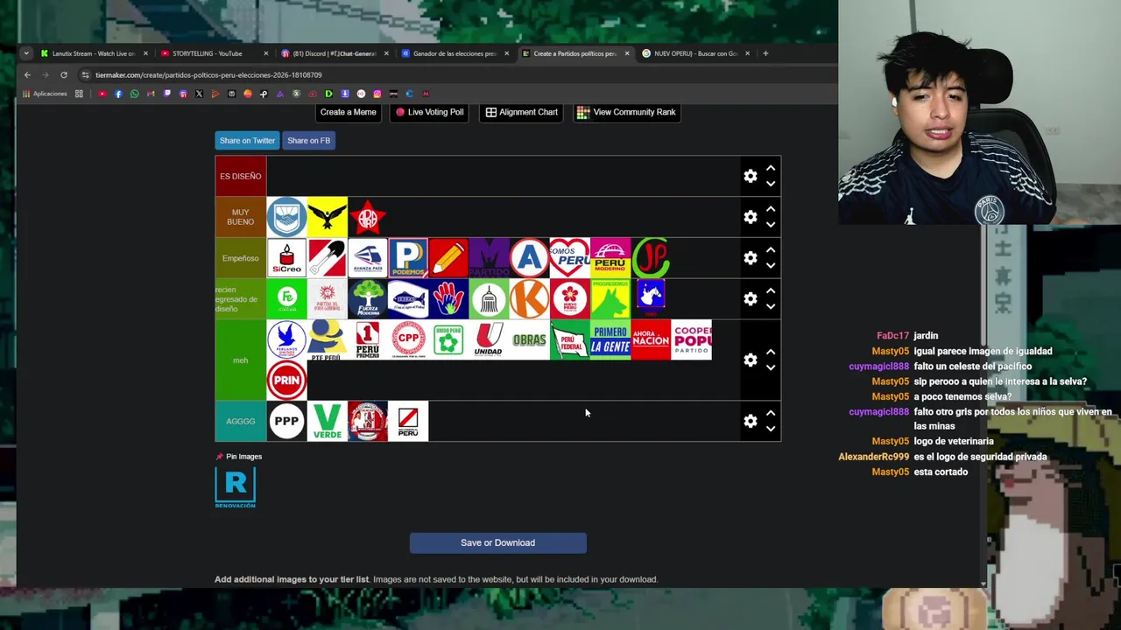The image size is (1121, 630).
Task: Click Save or Download button
Action: [497, 542]
